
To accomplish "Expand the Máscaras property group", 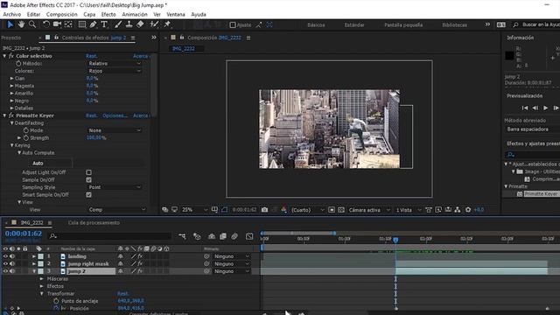I will [41, 278].
